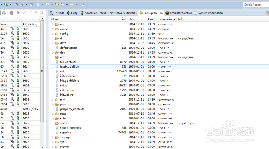Expand the data folder

[x=53, y=43]
